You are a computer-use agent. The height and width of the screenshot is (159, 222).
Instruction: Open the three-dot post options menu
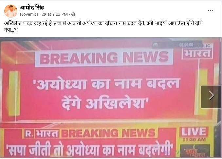(211, 10)
